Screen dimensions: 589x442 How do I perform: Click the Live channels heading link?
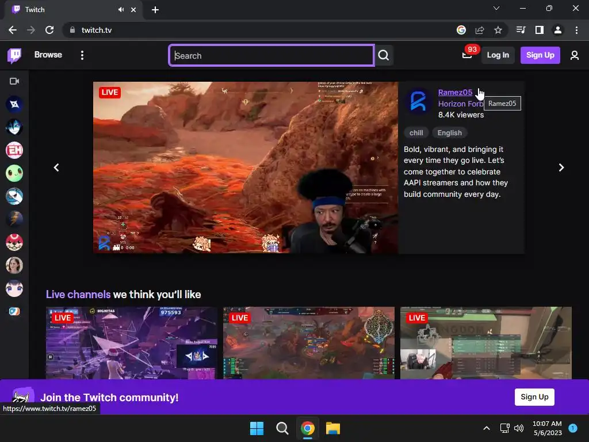tap(78, 294)
